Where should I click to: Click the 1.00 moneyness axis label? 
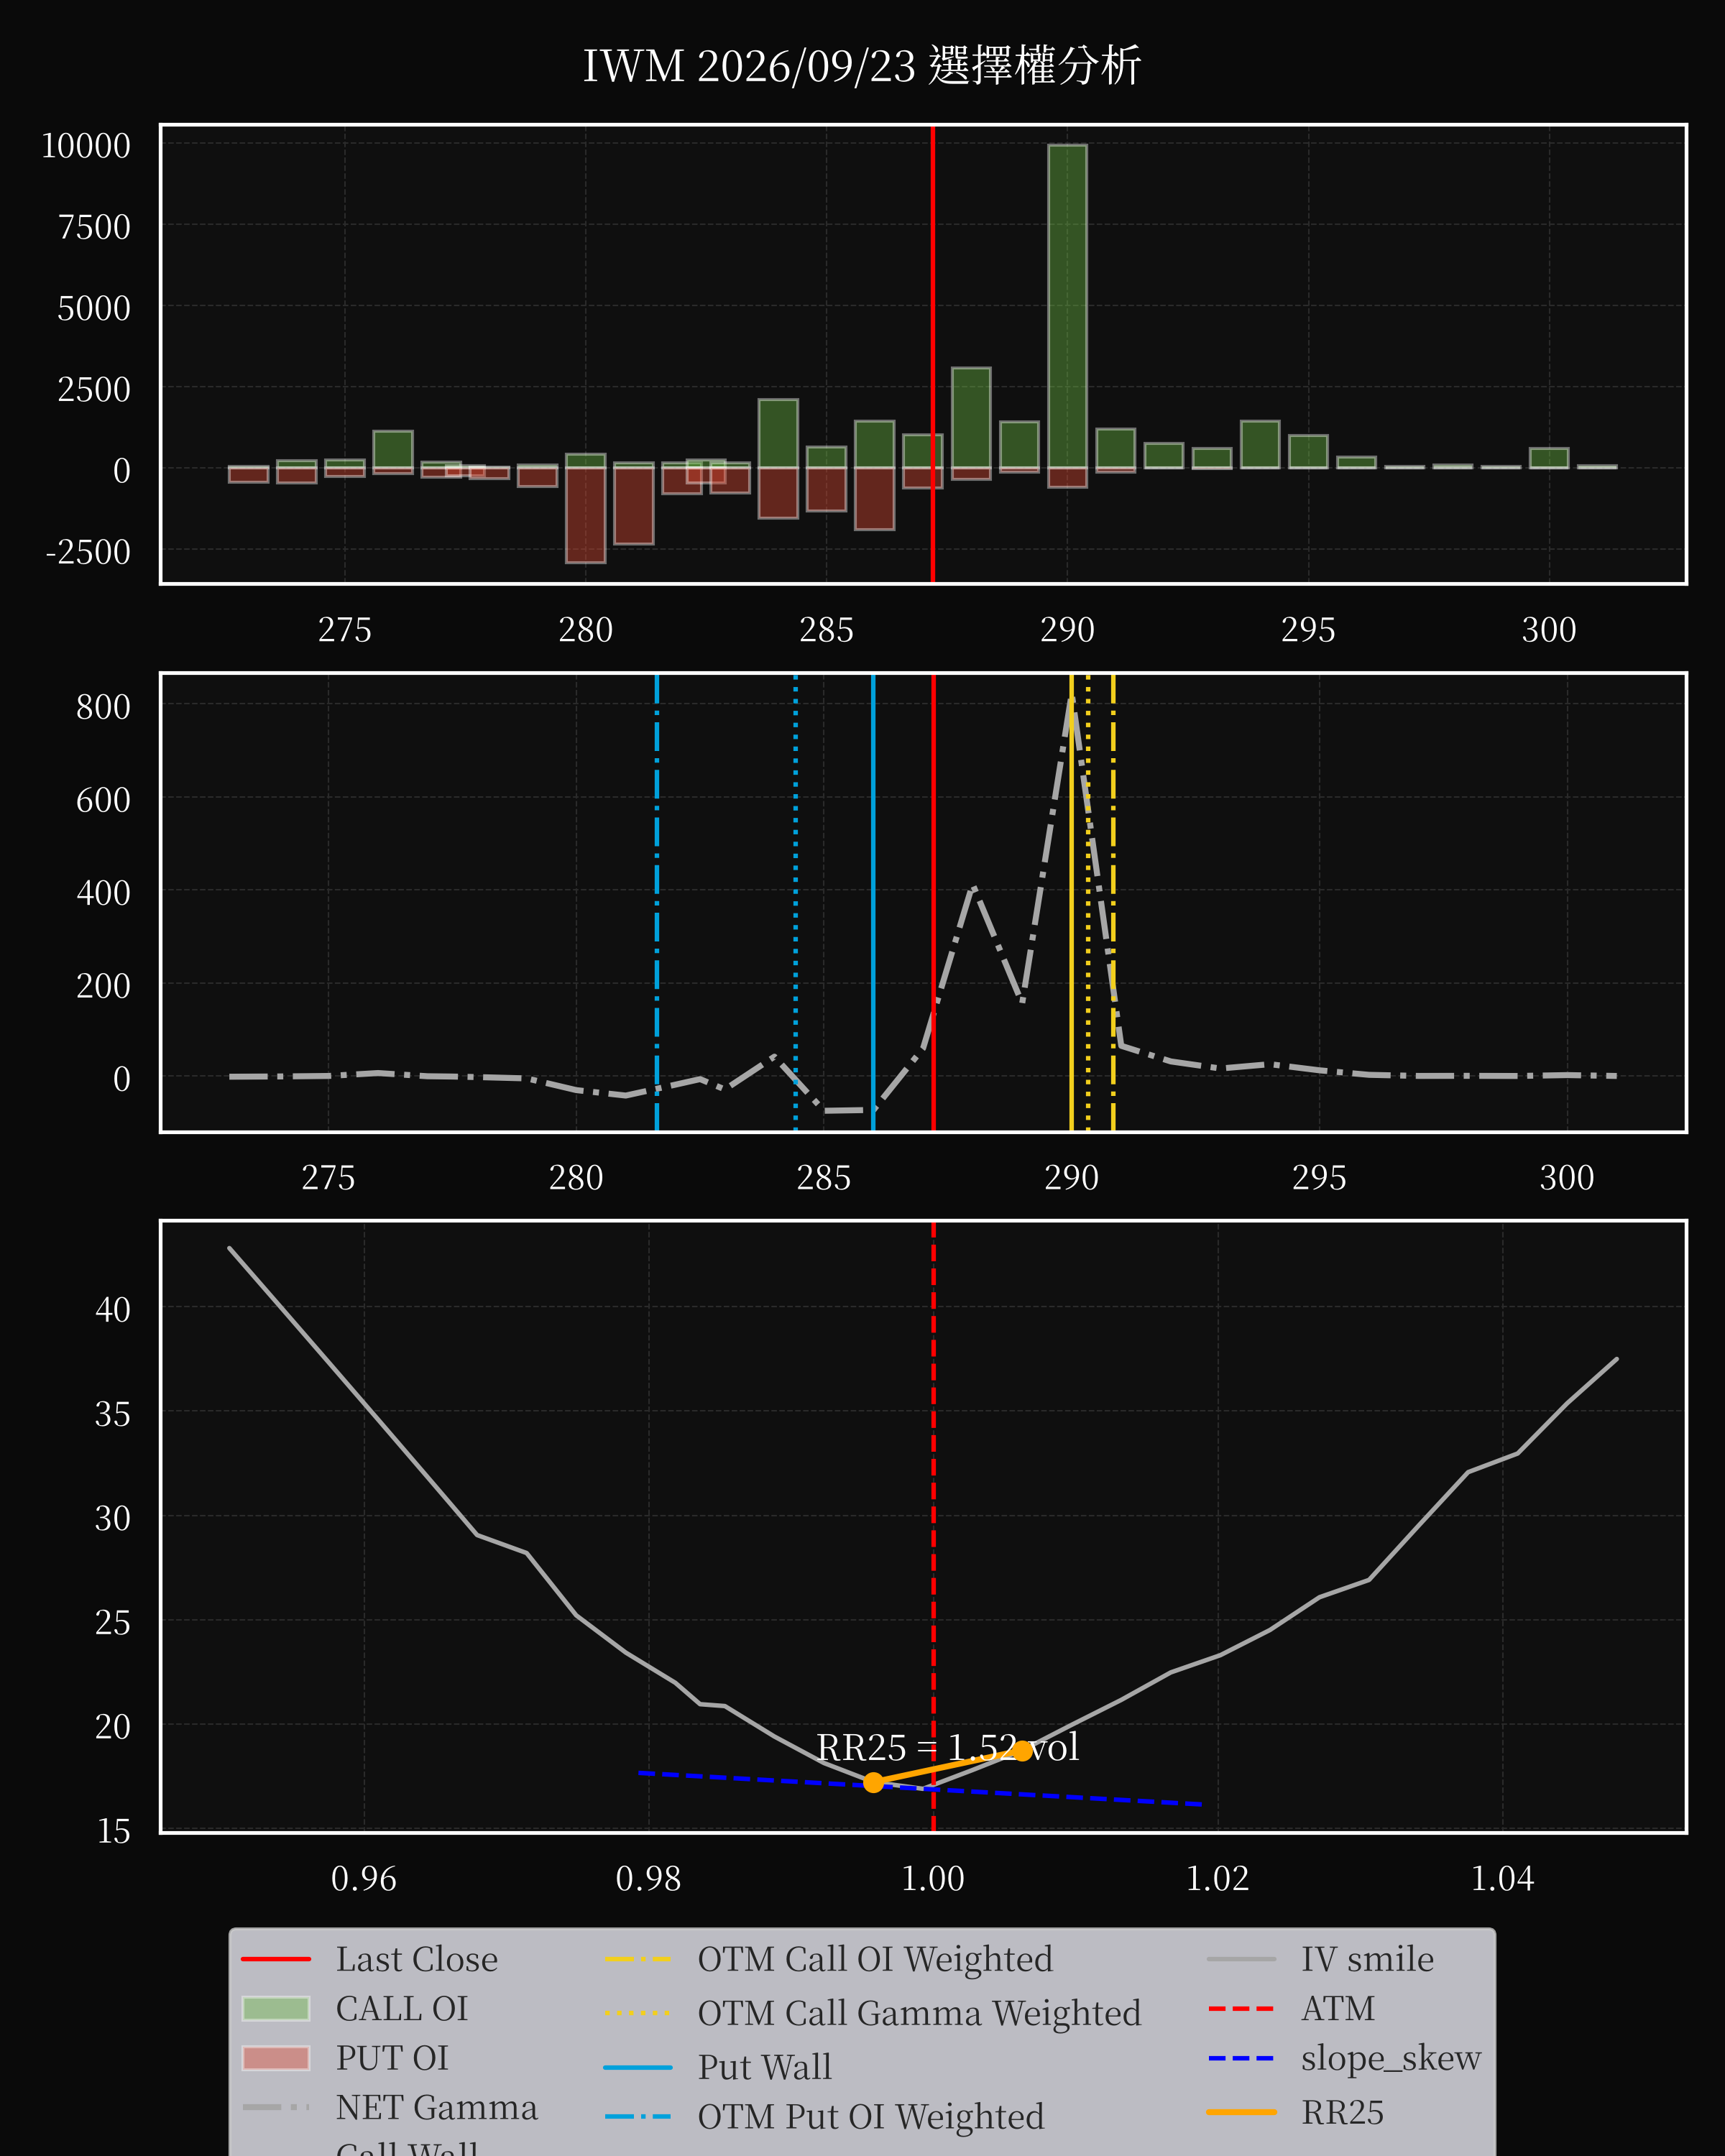coord(933,1879)
